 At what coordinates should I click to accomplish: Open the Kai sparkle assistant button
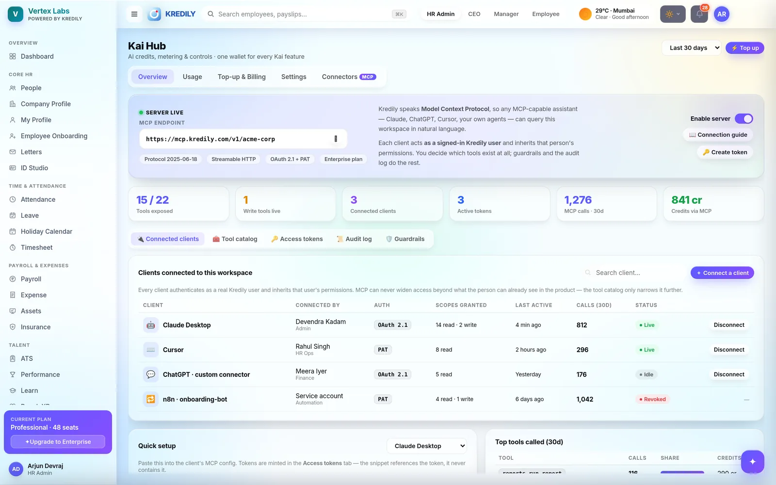[752, 462]
